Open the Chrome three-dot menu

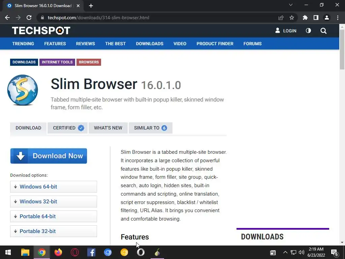[338, 18]
